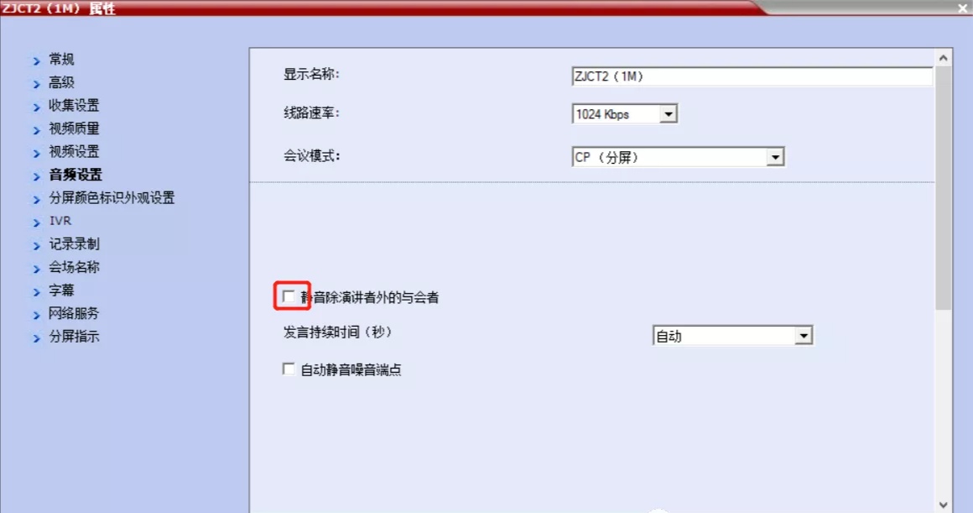Click the arrow icon next to 会场名称
973x513 pixels.
point(37,269)
